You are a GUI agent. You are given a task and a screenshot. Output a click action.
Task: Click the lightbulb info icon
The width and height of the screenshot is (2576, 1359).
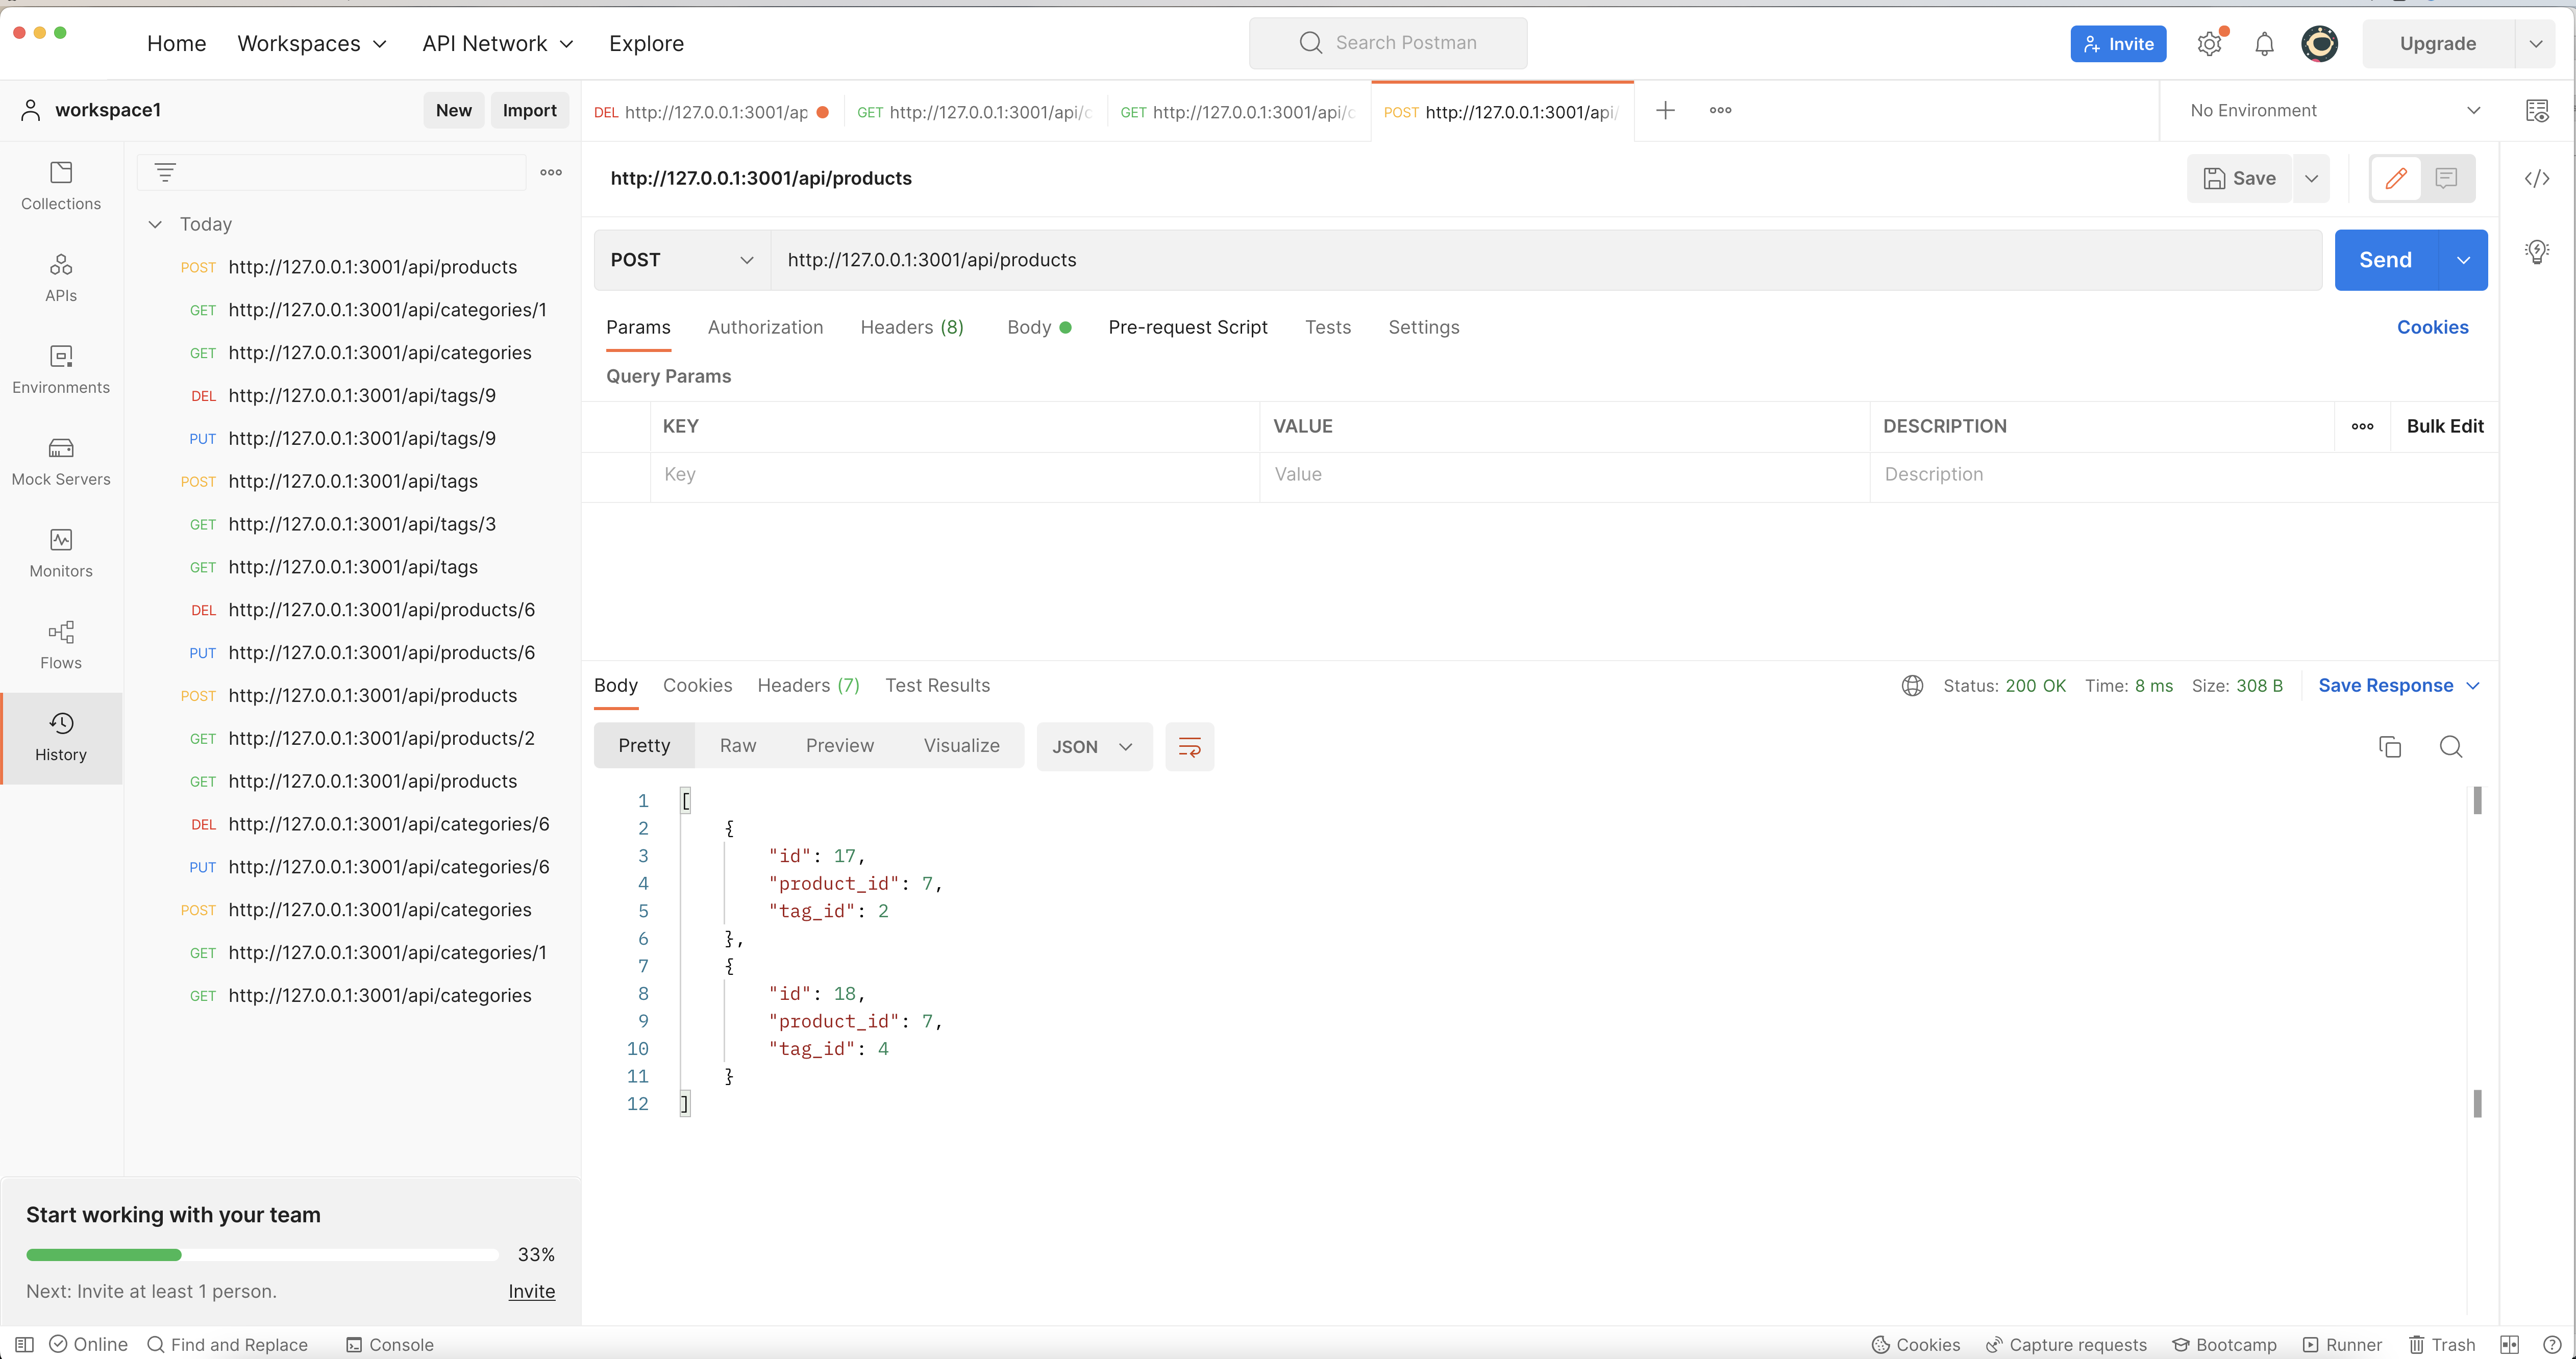[x=2537, y=251]
